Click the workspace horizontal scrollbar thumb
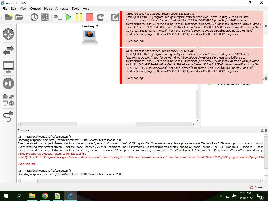The width and height of the screenshot is (268, 201). click(106, 124)
